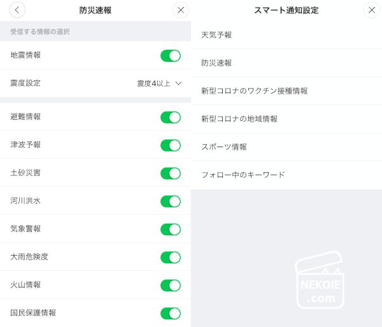Switch off 気象警報 toggle
The height and width of the screenshot is (327, 382).
pos(171,229)
